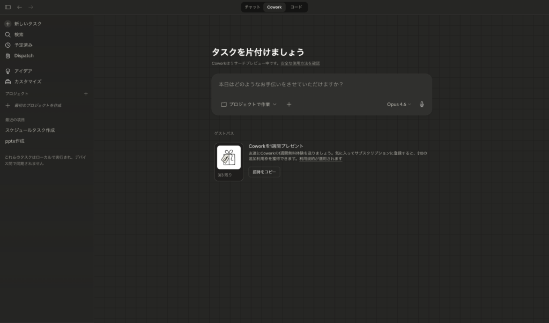This screenshot has height=323, width=549.
Task: Open the Opus 4.6 model selector
Action: (x=399, y=105)
